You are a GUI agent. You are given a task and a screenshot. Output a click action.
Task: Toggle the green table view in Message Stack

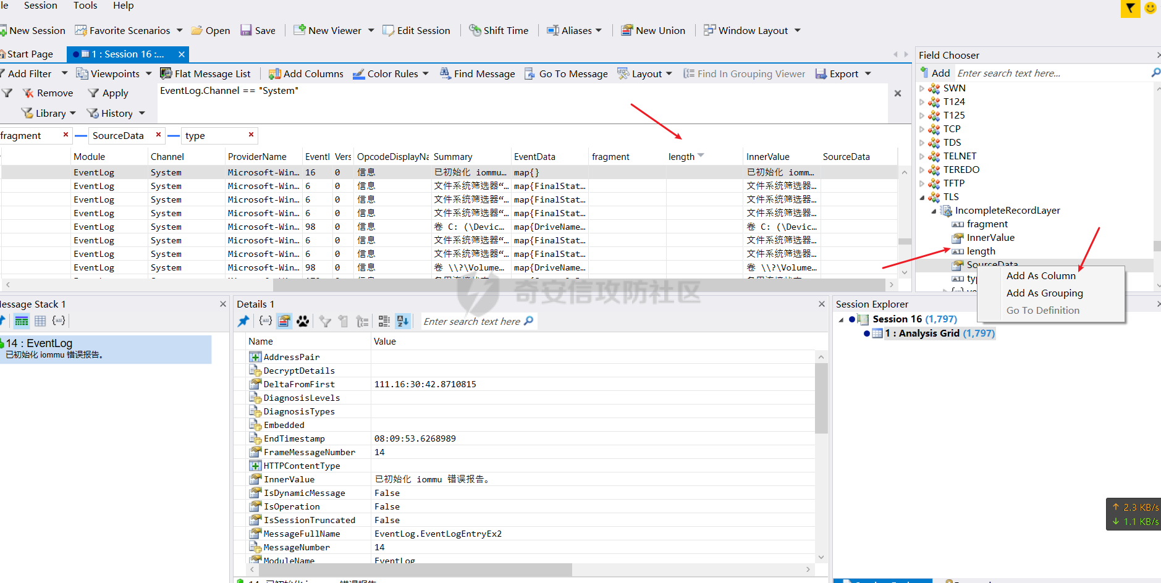click(22, 321)
